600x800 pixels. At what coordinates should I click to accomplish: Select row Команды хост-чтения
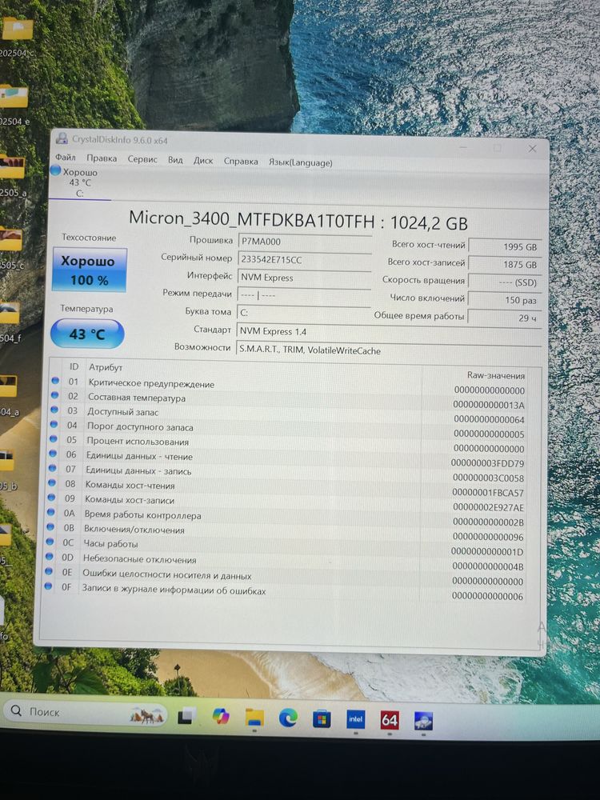tap(286, 489)
